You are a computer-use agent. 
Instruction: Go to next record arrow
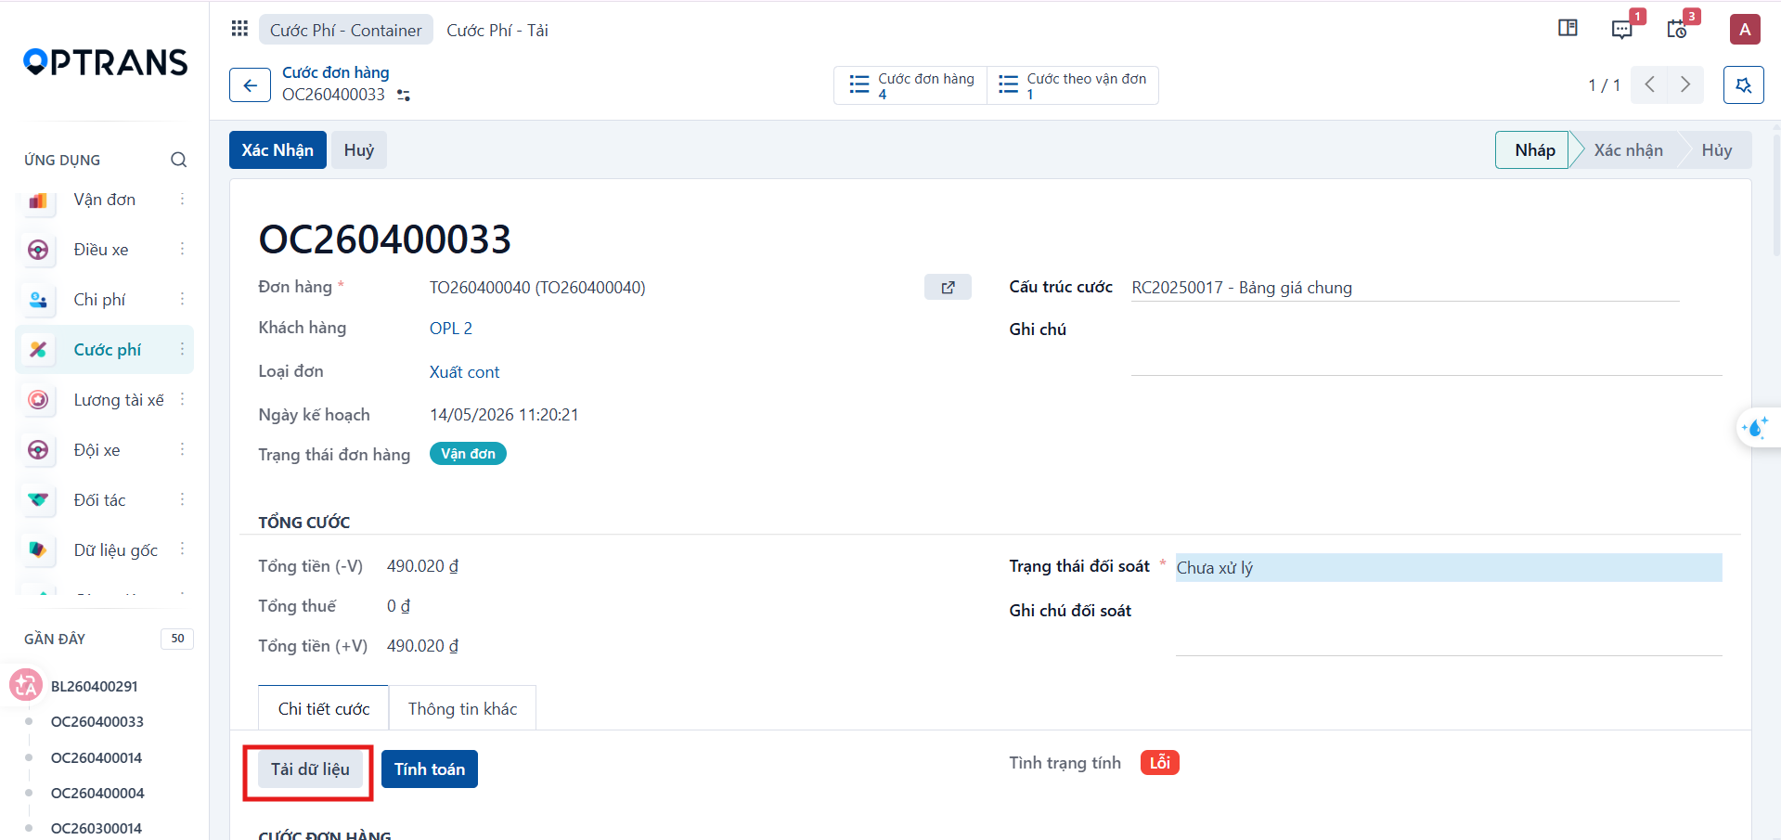1685,84
